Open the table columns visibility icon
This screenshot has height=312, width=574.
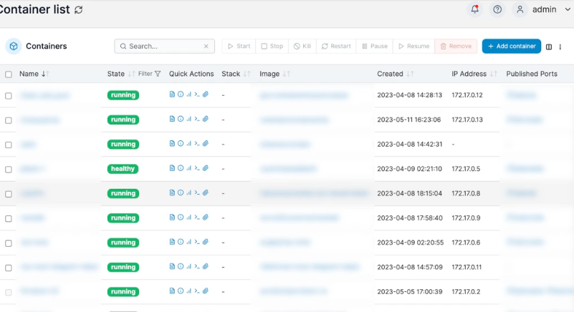click(549, 47)
